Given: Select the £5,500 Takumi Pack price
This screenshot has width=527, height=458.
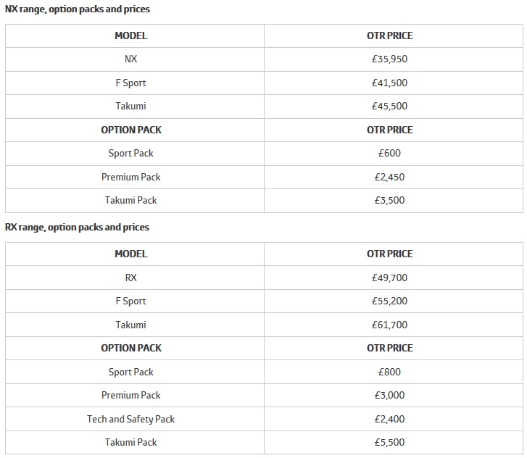Looking at the screenshot, I should coord(389,442).
